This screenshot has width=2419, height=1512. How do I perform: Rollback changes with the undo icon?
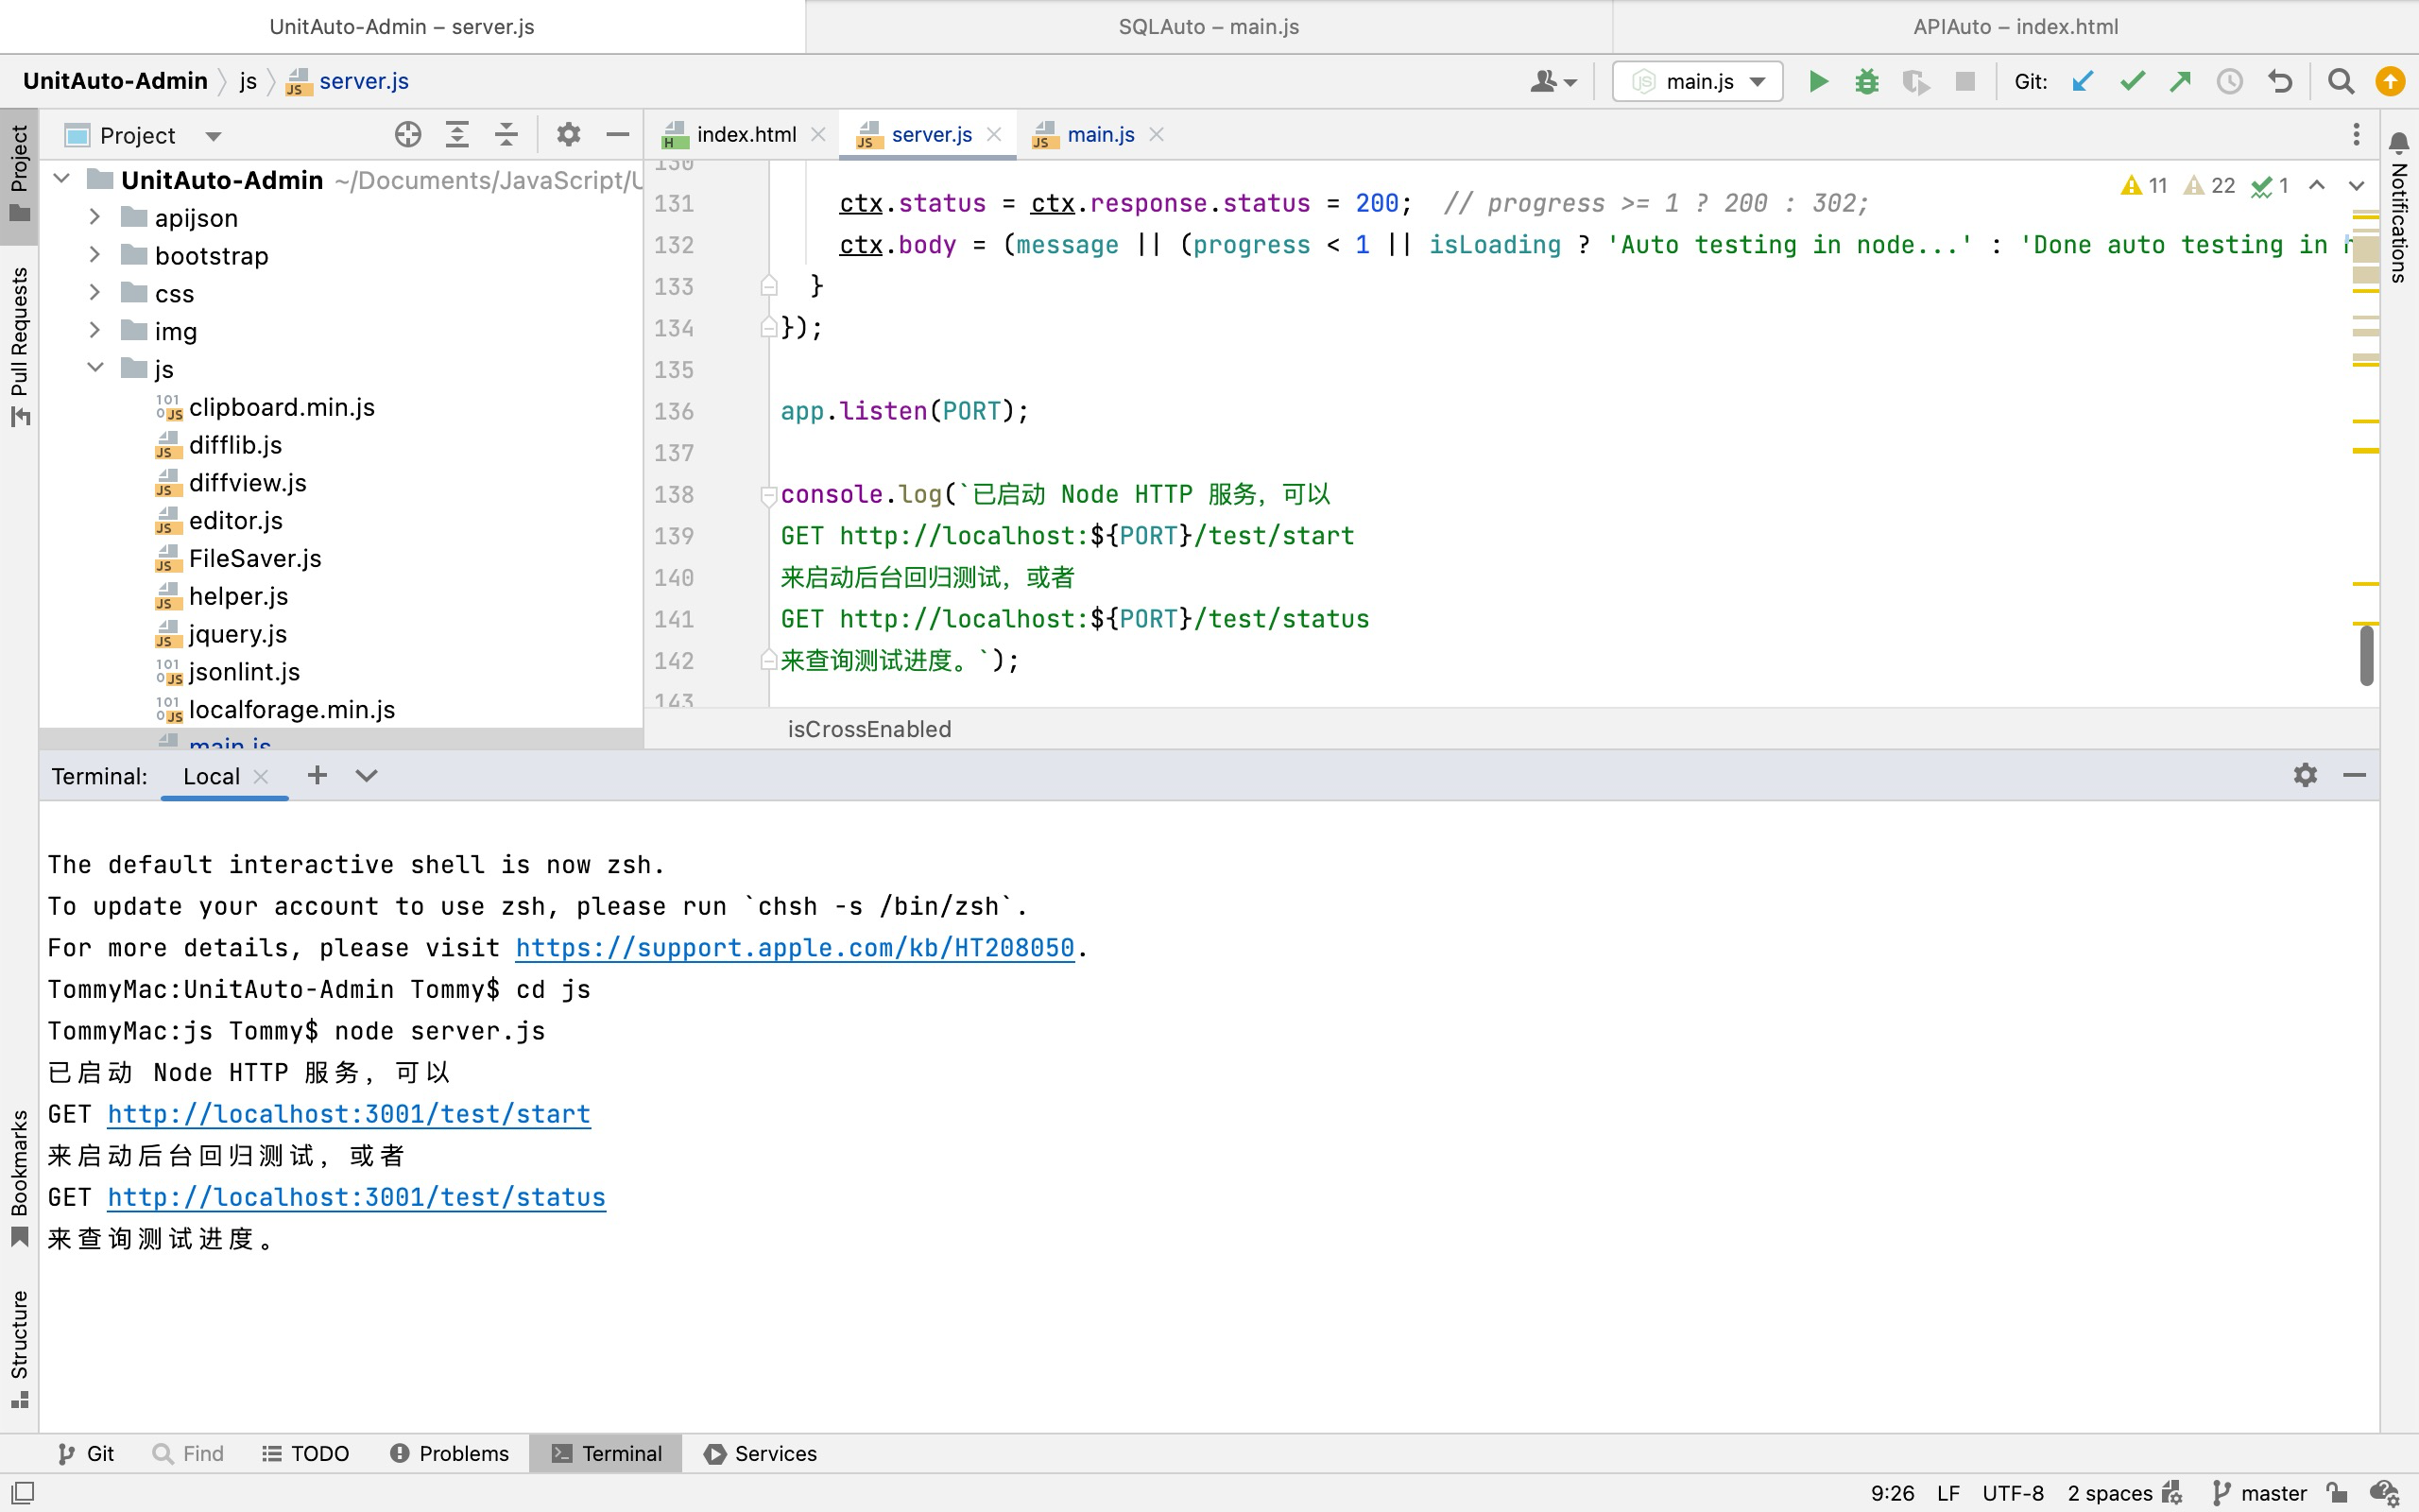2280,81
